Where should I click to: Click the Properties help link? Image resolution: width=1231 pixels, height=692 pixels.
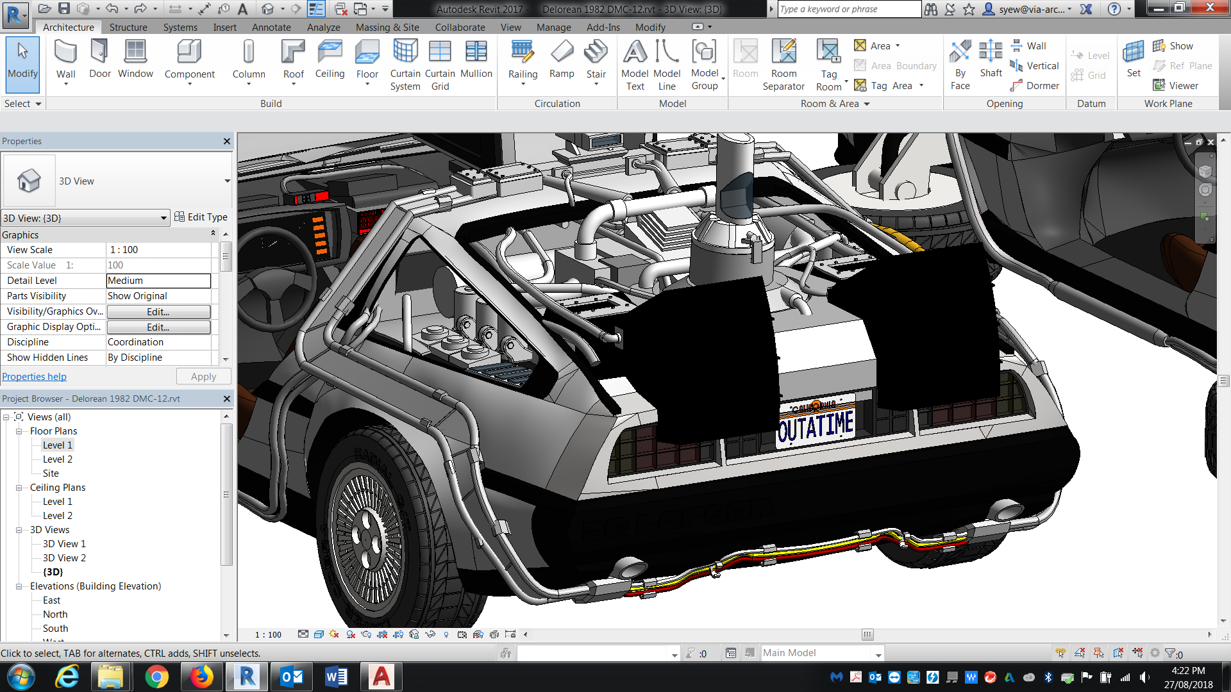pyautogui.click(x=35, y=377)
